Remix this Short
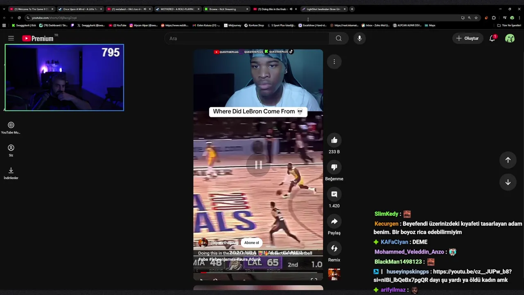 (x=334, y=248)
